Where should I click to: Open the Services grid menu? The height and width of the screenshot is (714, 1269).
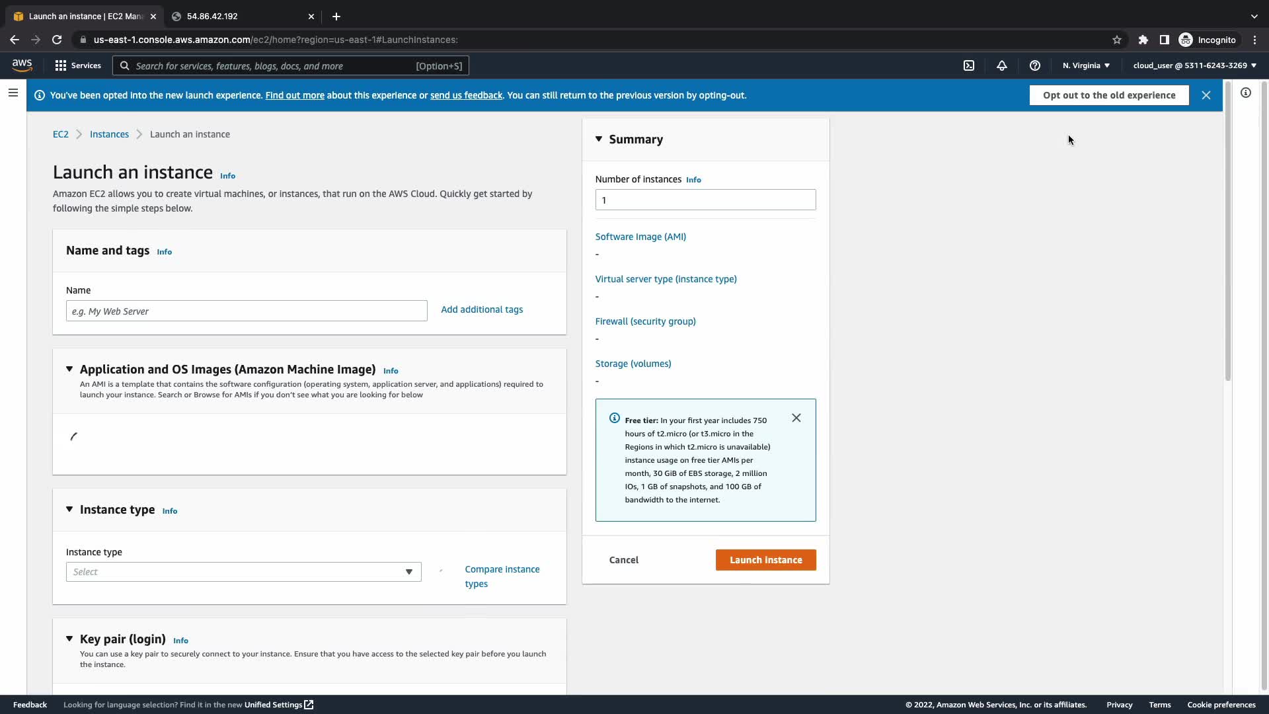78,65
